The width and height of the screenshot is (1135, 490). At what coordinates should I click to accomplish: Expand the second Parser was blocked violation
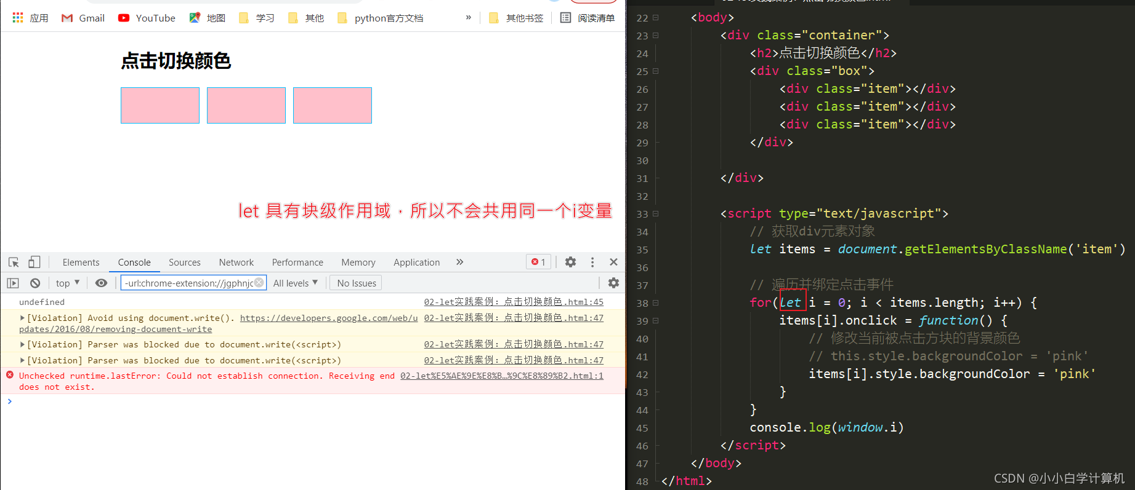point(22,360)
